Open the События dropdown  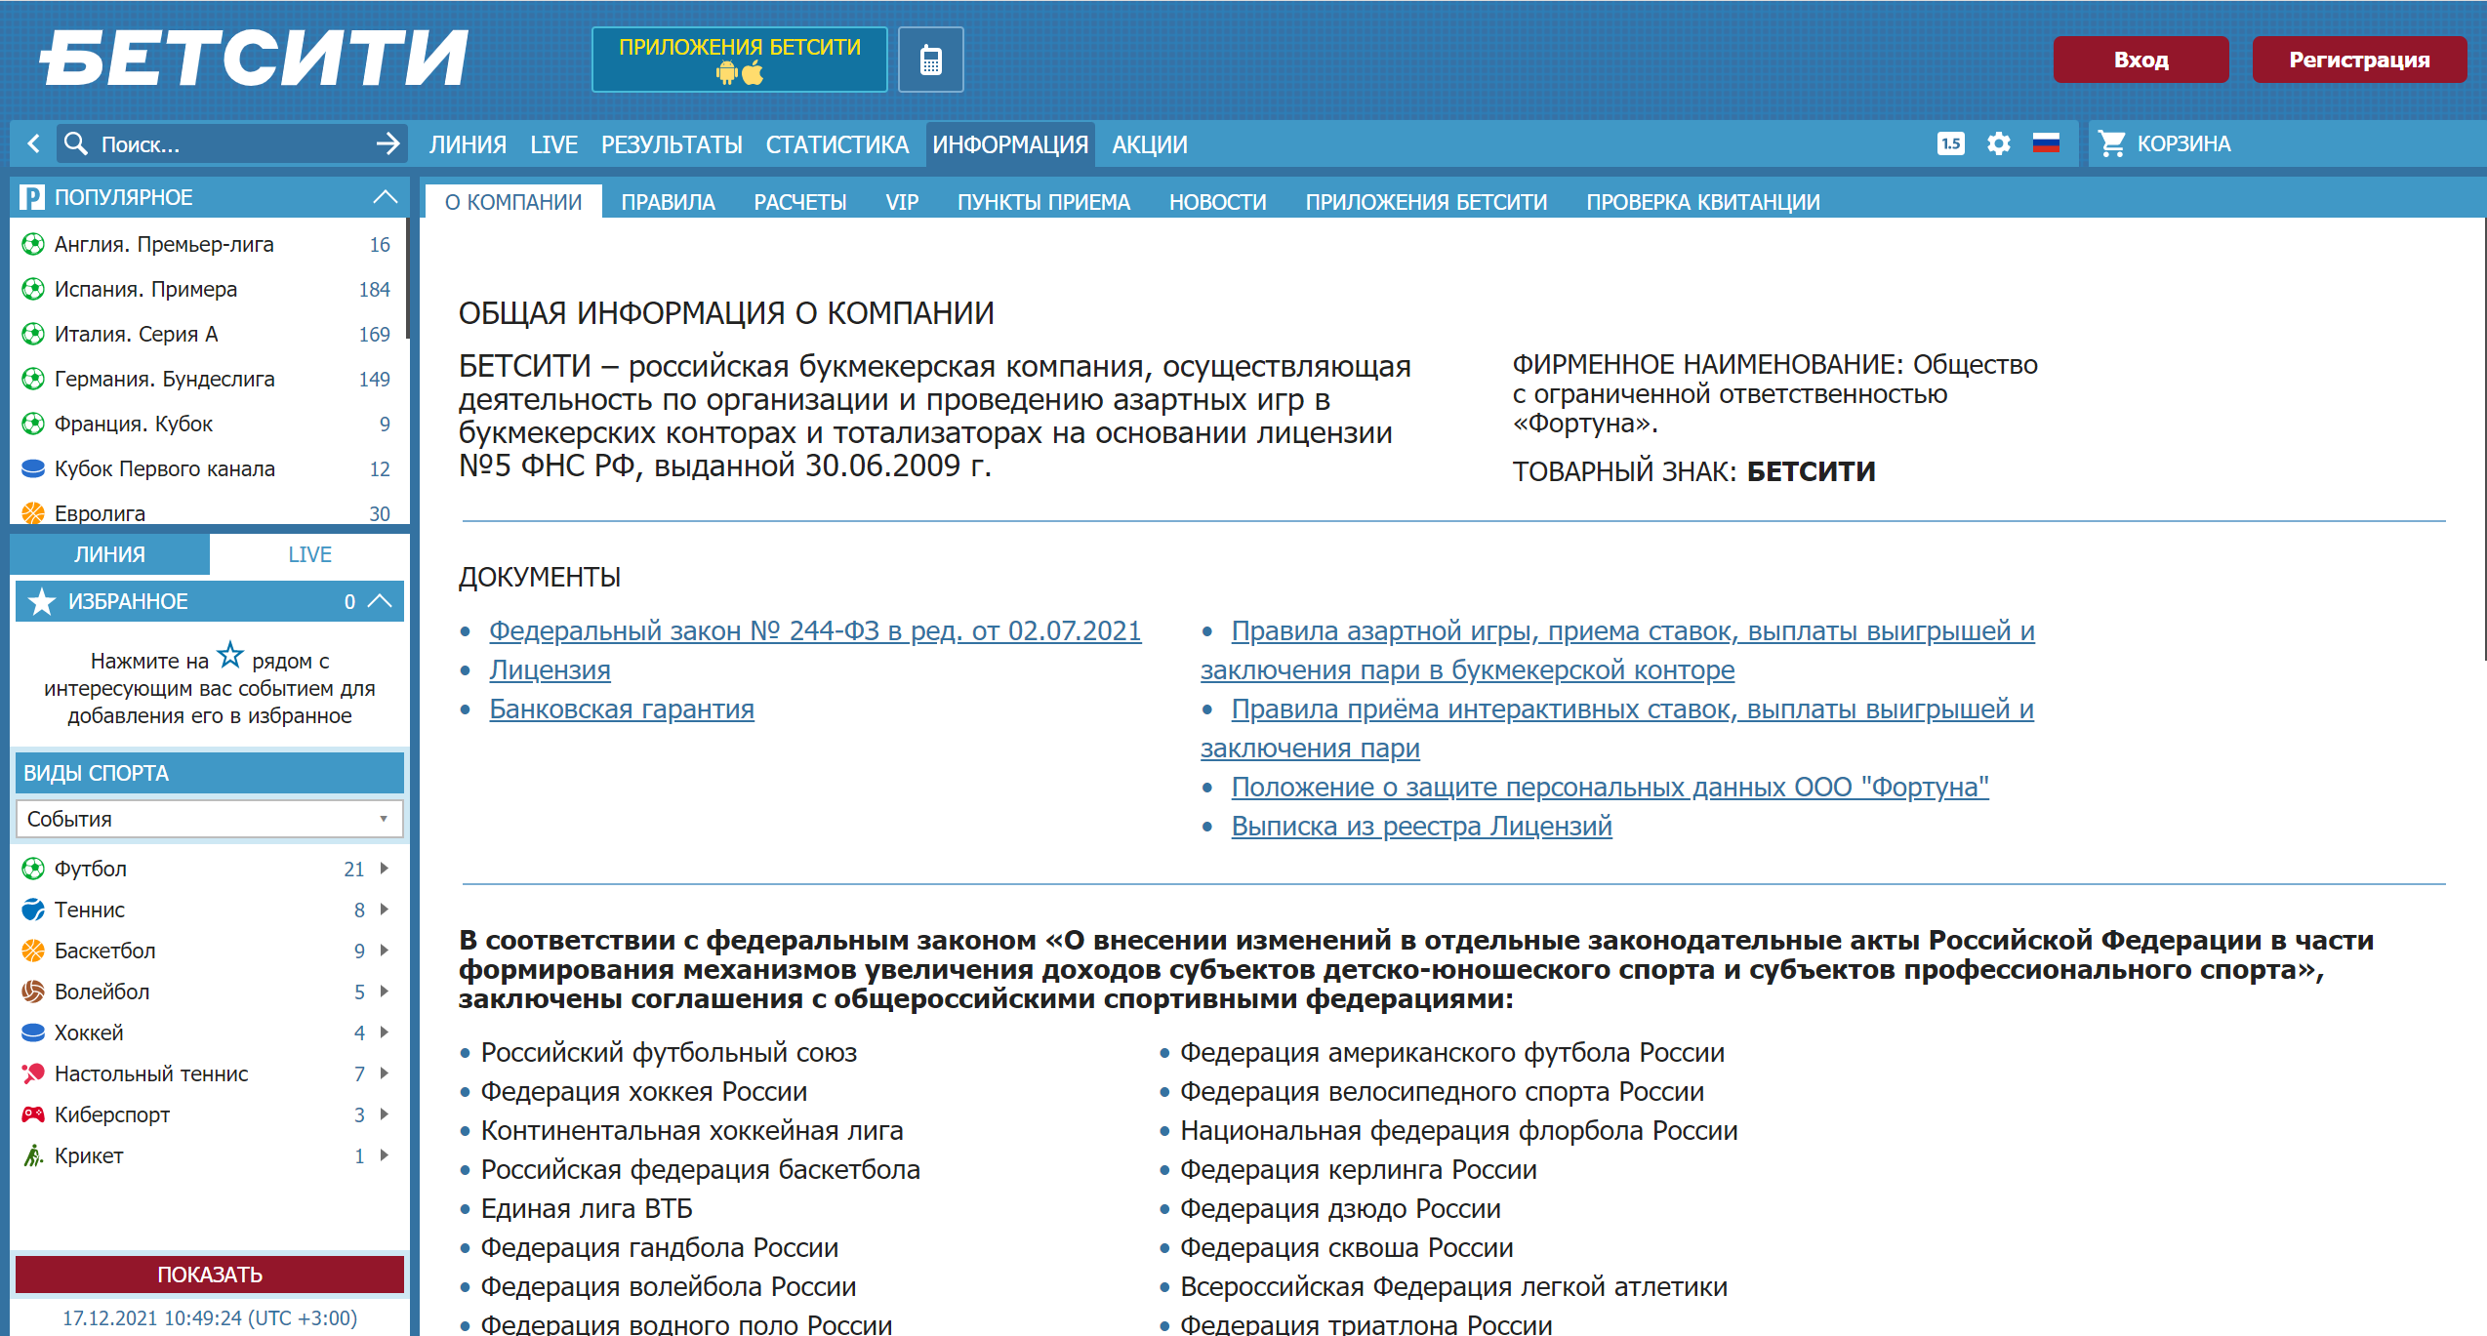tap(209, 819)
